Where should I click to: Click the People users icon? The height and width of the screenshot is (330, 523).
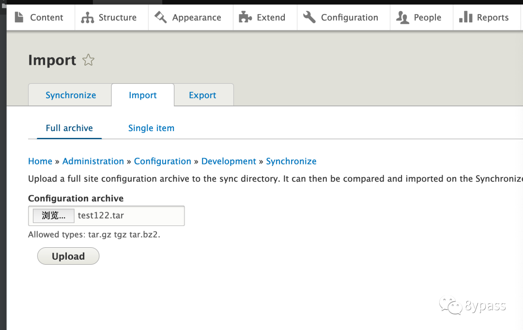(x=402, y=17)
